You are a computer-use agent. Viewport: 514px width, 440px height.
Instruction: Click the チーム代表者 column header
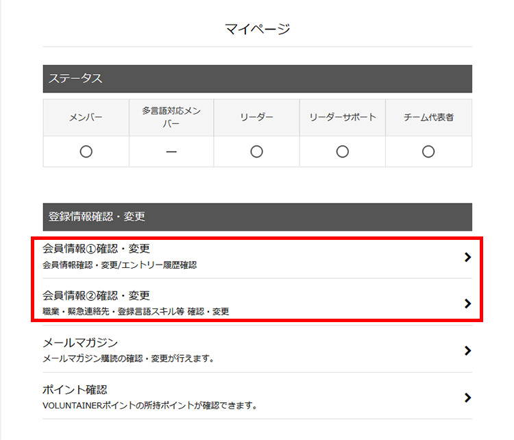(x=428, y=117)
